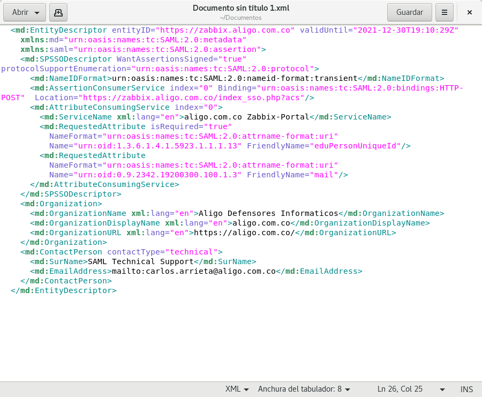
Task: Click xmlns:saml assertion namespace line
Action: pos(143,49)
